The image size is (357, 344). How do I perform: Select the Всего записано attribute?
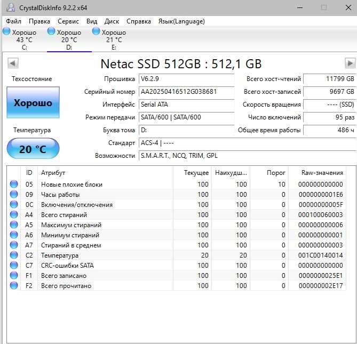point(64,276)
